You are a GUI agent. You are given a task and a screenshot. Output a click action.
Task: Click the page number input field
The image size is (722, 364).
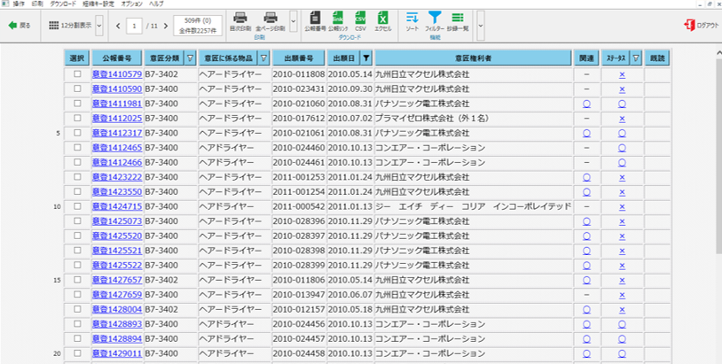click(x=134, y=27)
